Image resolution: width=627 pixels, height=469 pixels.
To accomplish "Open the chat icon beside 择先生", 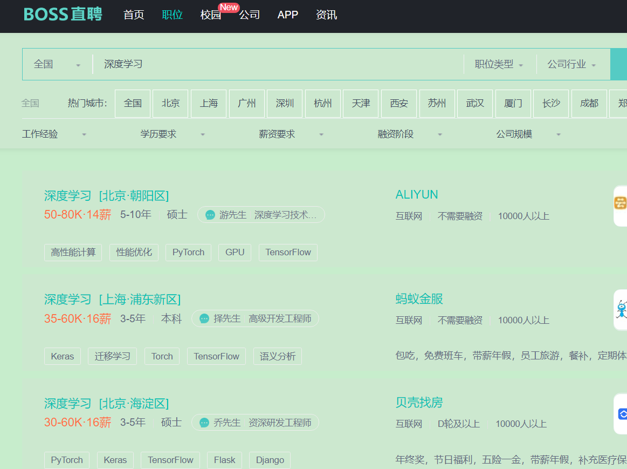I will (x=204, y=318).
